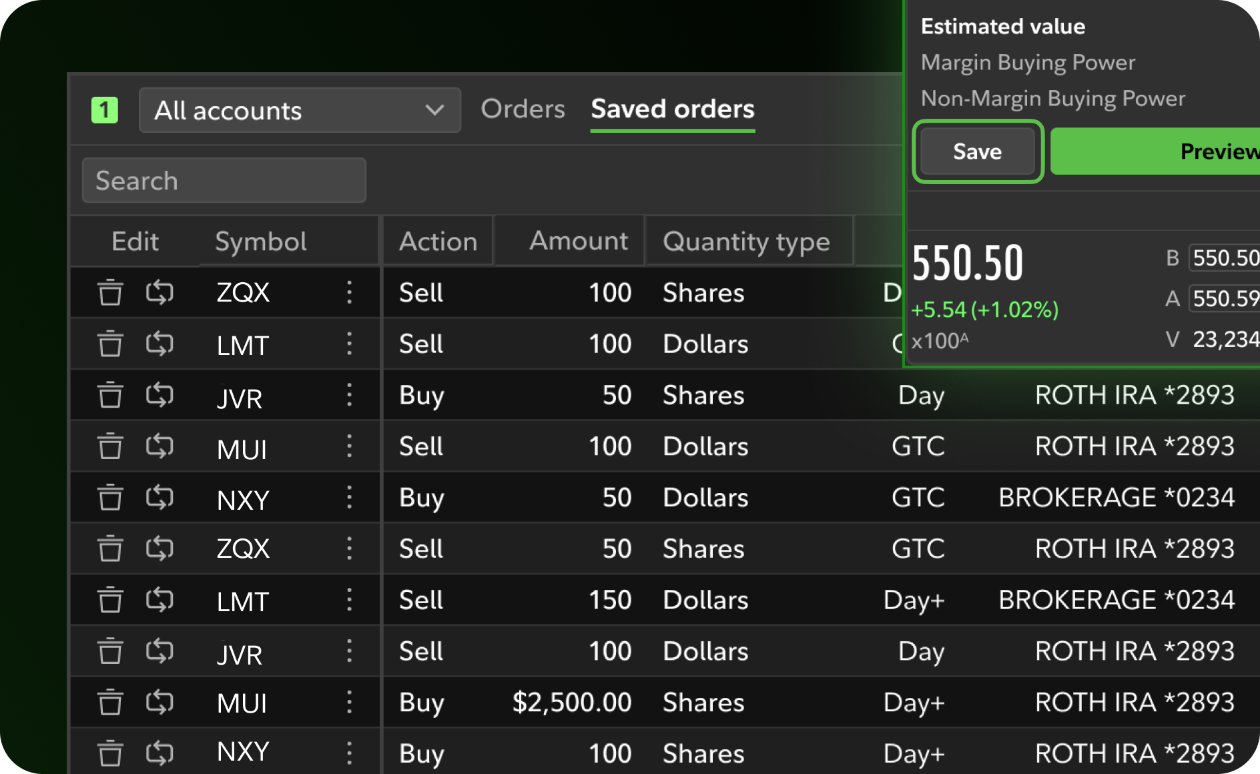Click the Quantity type column header

pyautogui.click(x=746, y=242)
